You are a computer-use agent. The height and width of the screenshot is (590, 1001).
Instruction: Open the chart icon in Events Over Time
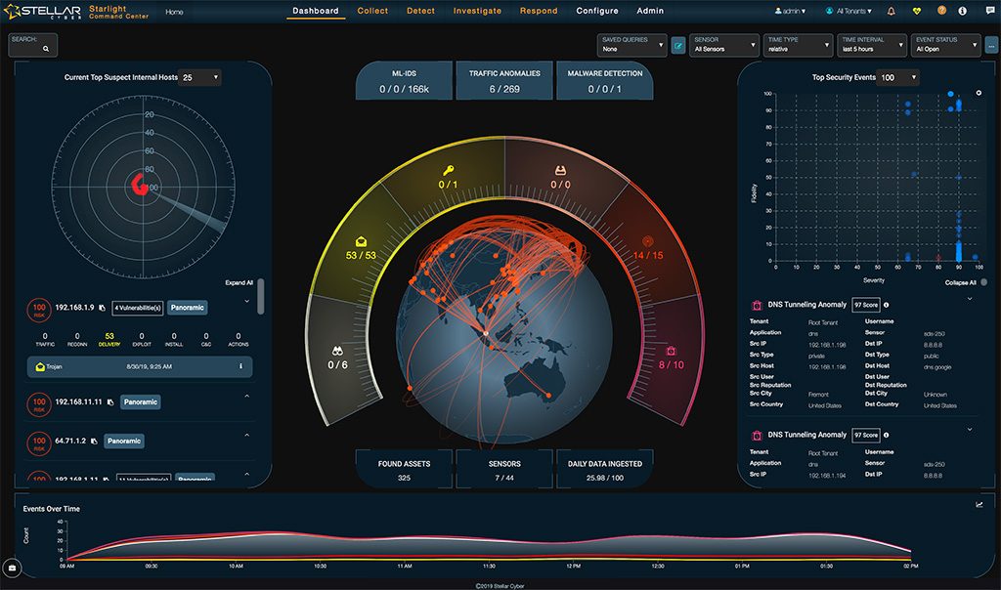pos(979,505)
